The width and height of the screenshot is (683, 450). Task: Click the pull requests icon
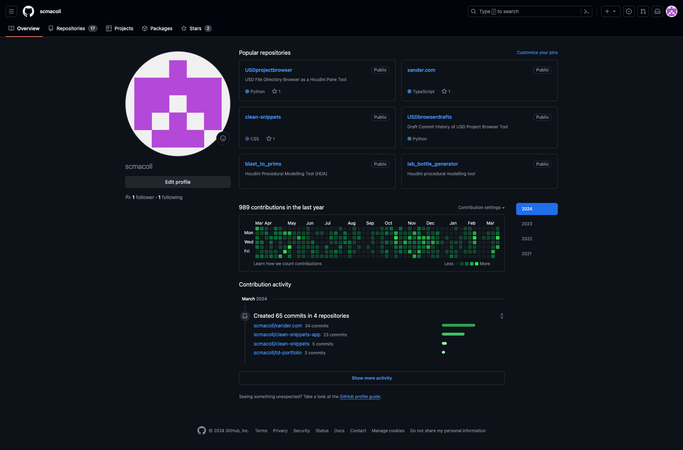(x=643, y=11)
